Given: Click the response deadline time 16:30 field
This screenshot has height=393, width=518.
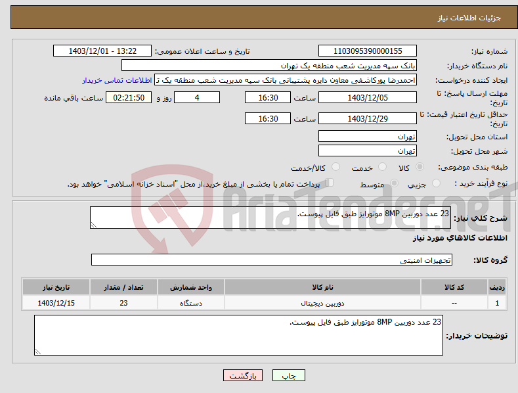Looking at the screenshot, I should click(268, 97).
